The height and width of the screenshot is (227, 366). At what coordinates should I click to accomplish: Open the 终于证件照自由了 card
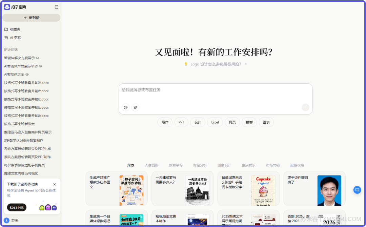(314, 188)
